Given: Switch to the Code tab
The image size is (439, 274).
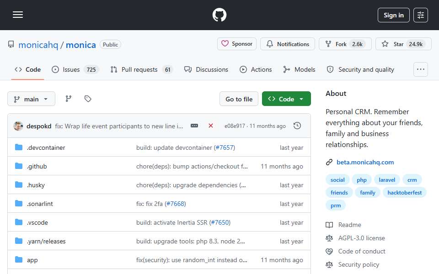Looking at the screenshot, I should [27, 69].
